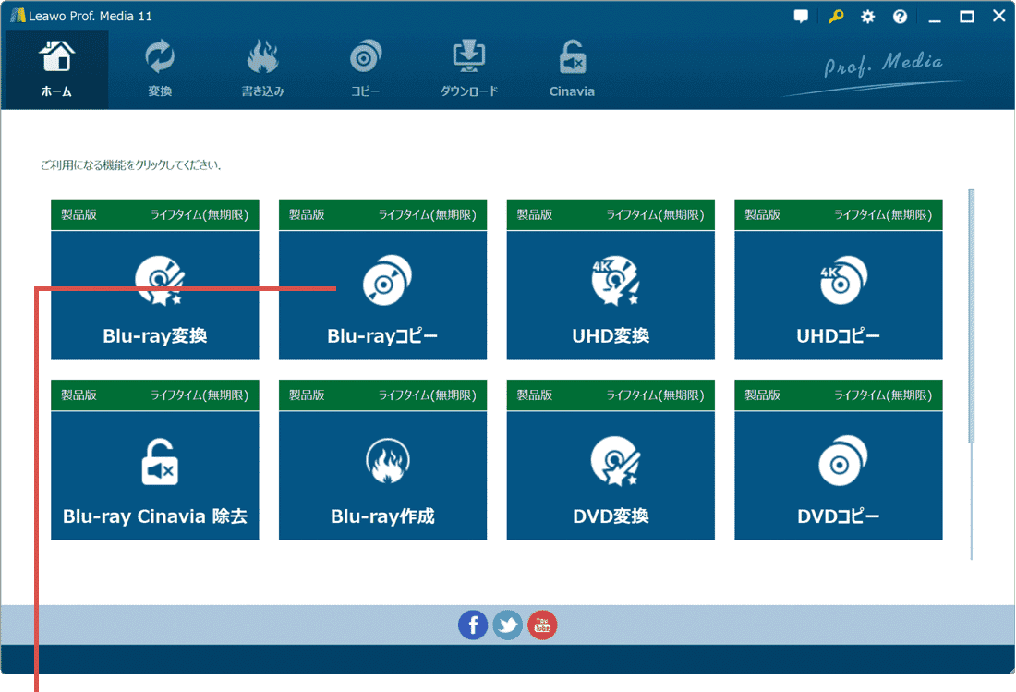Open the Blu-rayコピー module
The height and width of the screenshot is (692, 1016).
pos(382,294)
